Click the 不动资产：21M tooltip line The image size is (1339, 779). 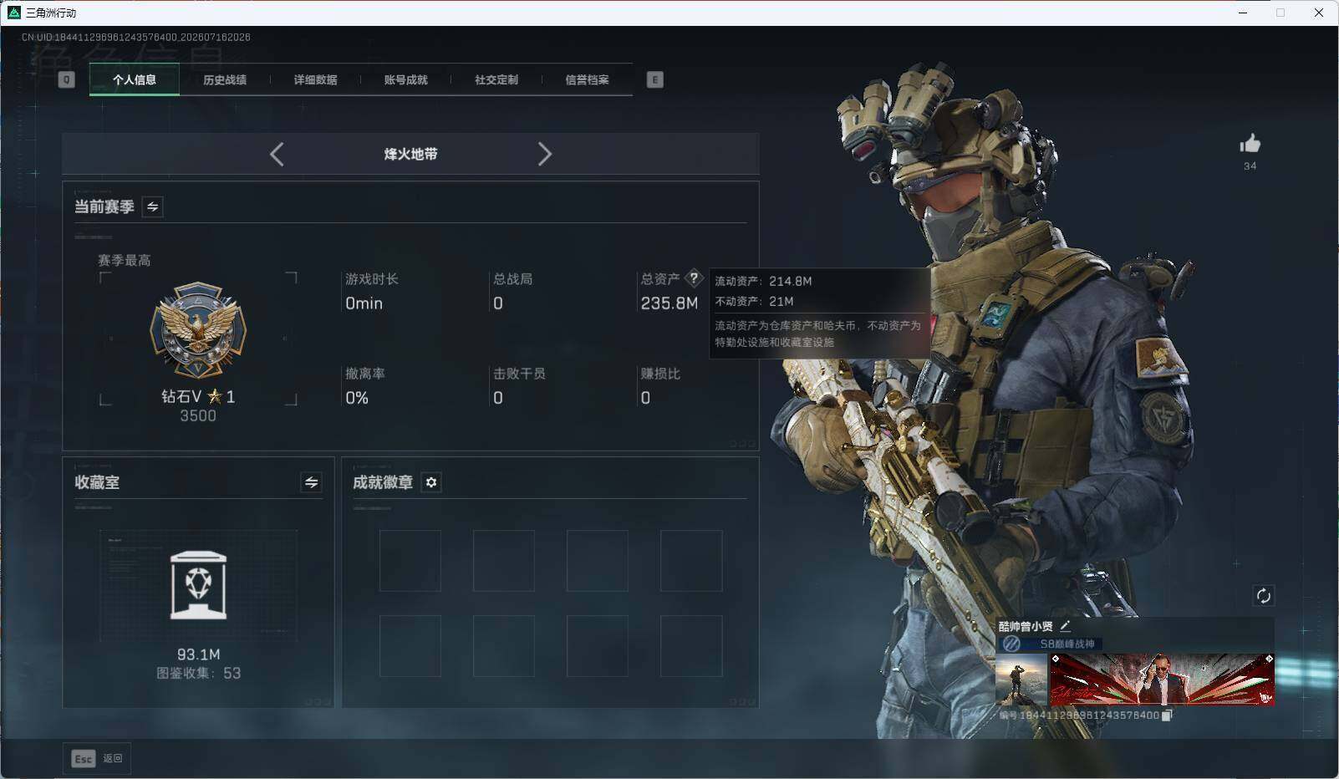(754, 301)
